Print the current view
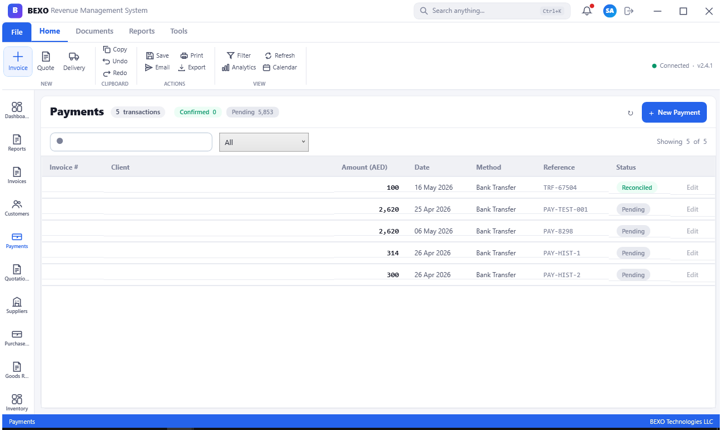Image resolution: width=722 pixels, height=430 pixels. click(x=192, y=55)
